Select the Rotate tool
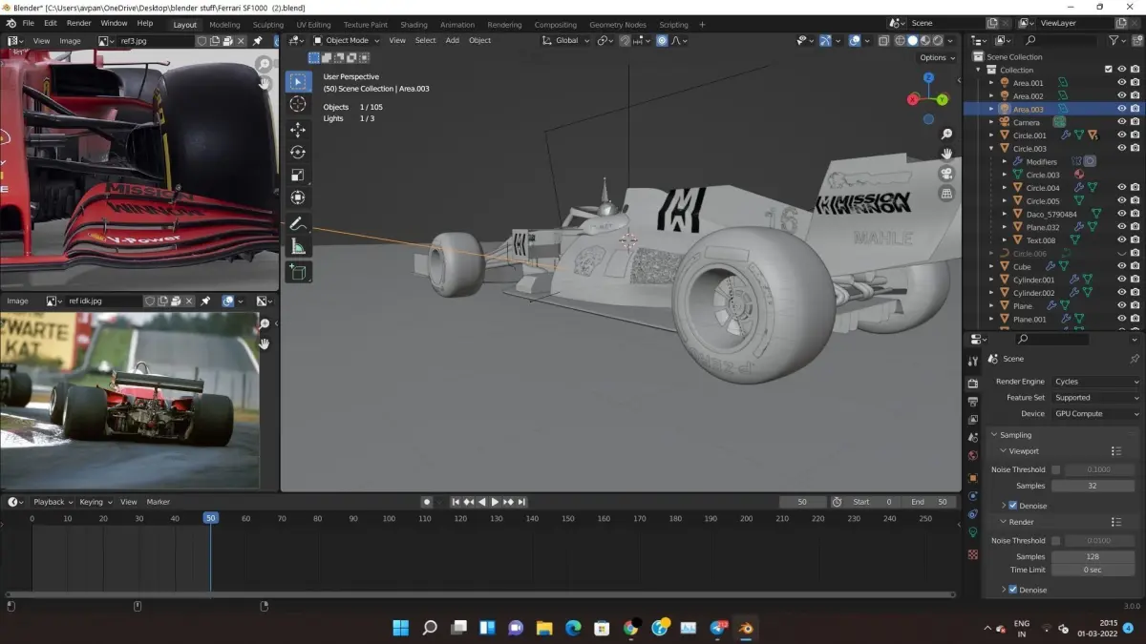This screenshot has width=1146, height=644. click(x=298, y=153)
